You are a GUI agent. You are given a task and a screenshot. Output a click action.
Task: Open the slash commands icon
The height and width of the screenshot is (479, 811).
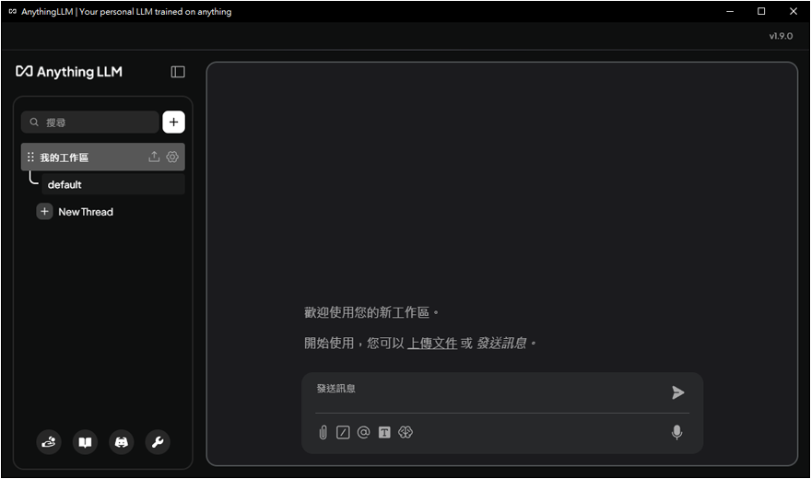click(343, 432)
